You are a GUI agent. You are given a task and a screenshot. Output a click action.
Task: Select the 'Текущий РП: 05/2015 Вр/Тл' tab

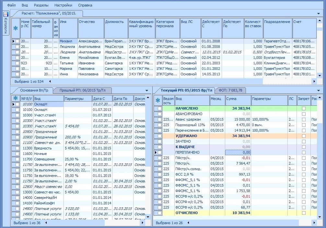tap(186, 91)
